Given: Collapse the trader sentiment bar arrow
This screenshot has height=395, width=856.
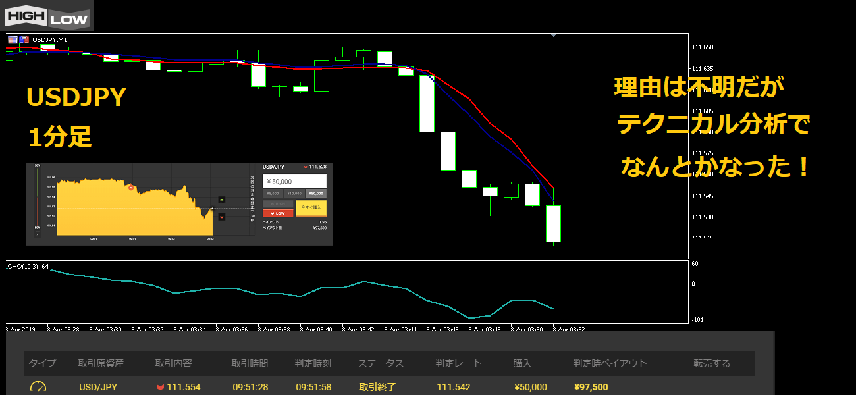Looking at the screenshot, I should pos(38,234).
